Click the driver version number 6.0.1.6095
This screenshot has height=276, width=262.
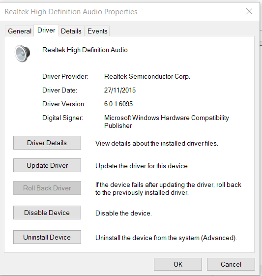click(x=118, y=104)
